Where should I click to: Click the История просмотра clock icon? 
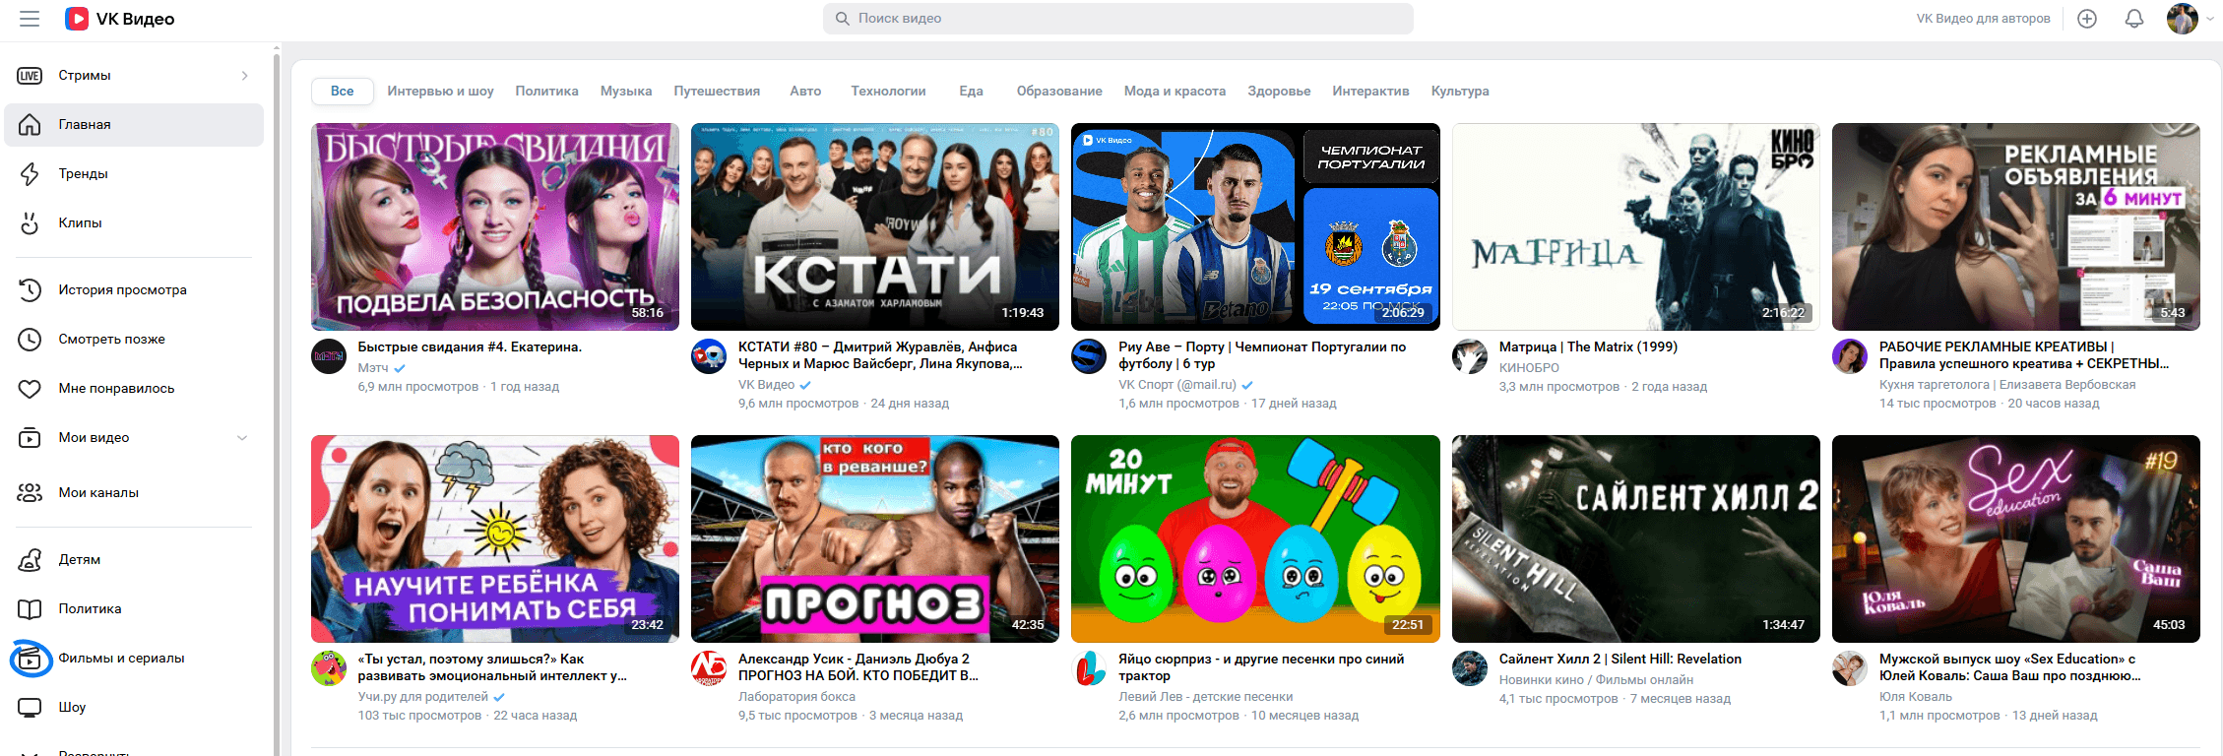(30, 290)
